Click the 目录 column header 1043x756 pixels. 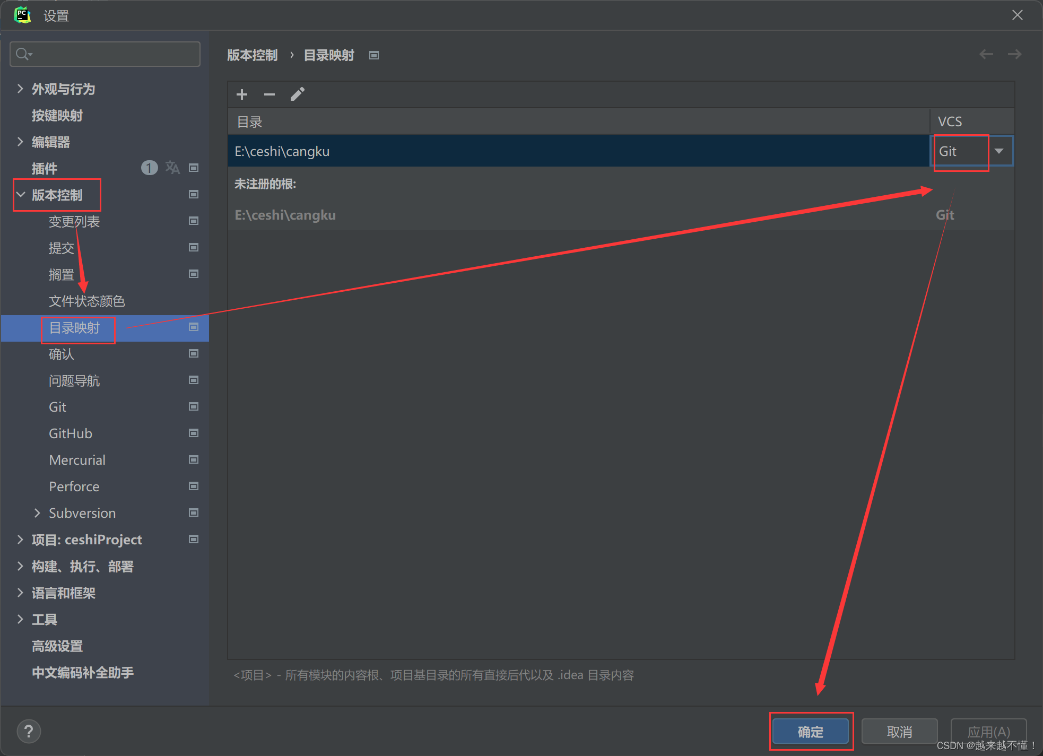pos(578,121)
